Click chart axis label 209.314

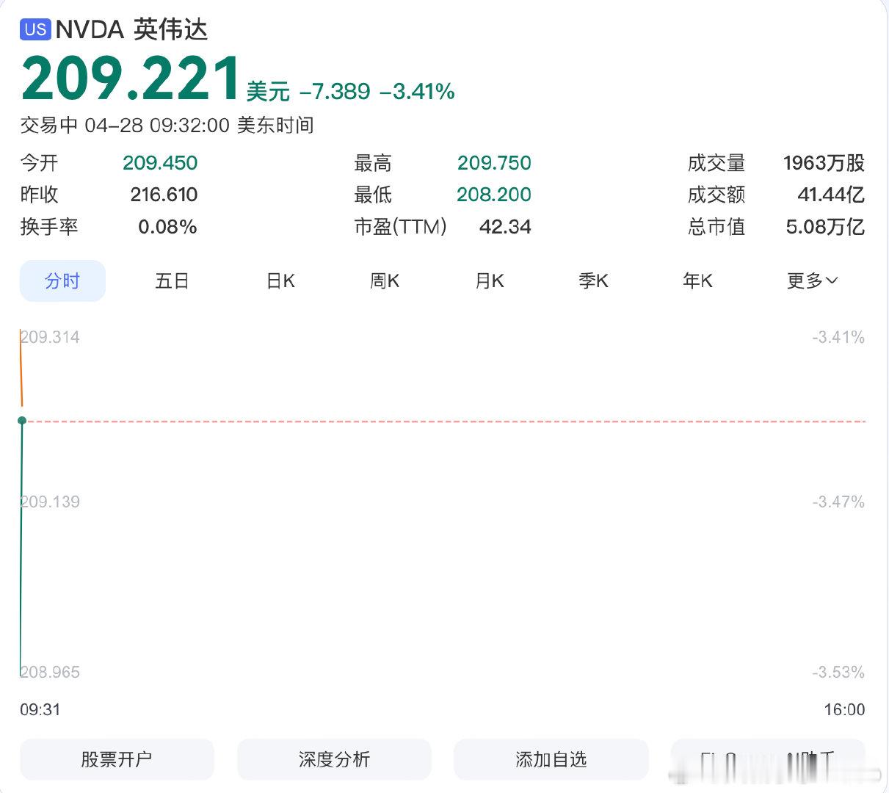(50, 338)
